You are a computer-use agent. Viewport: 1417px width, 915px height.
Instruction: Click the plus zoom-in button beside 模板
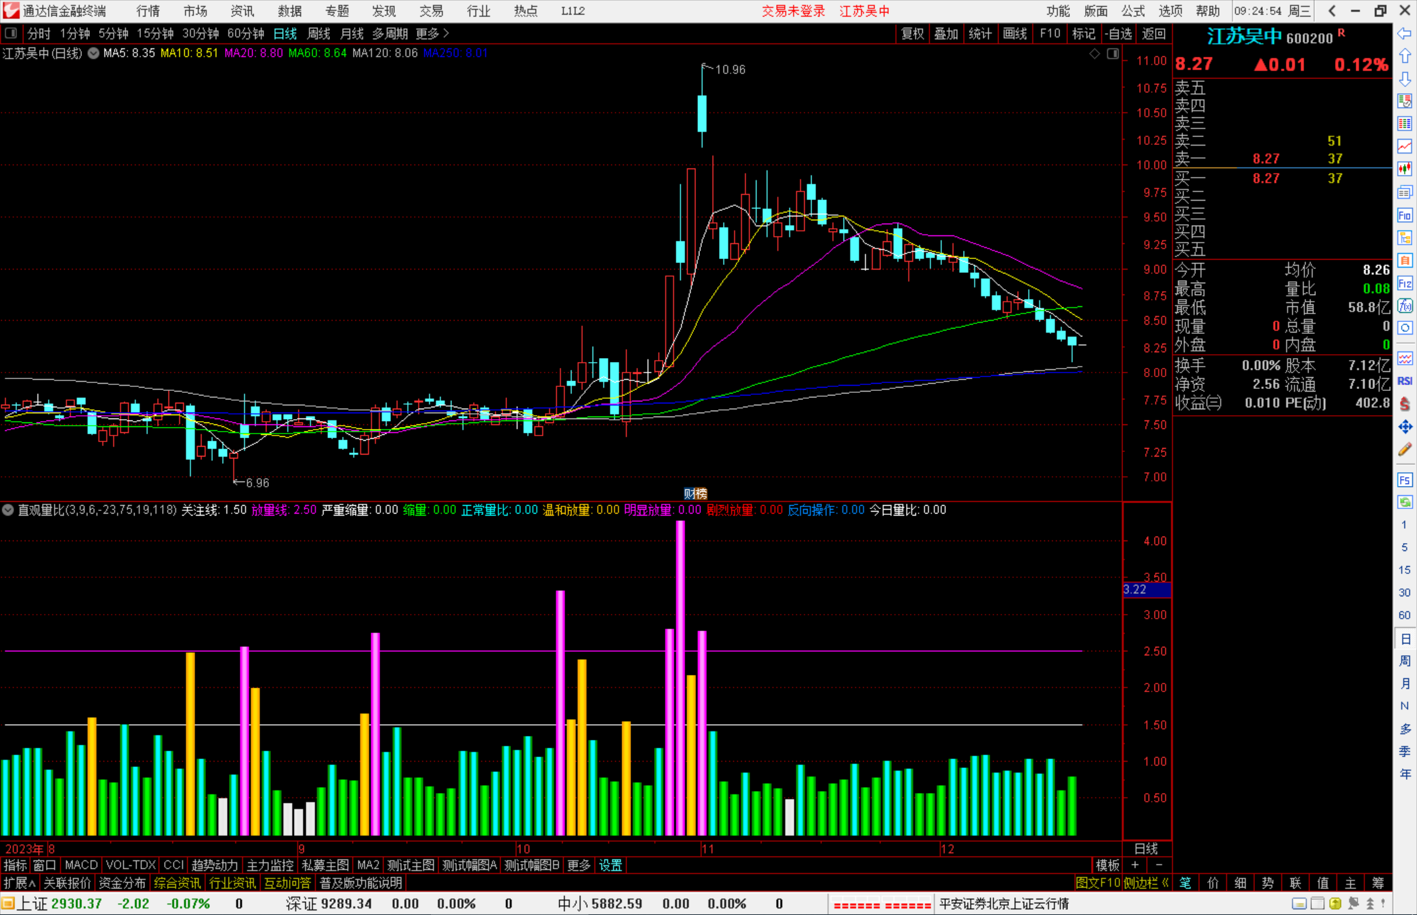pyautogui.click(x=1135, y=865)
